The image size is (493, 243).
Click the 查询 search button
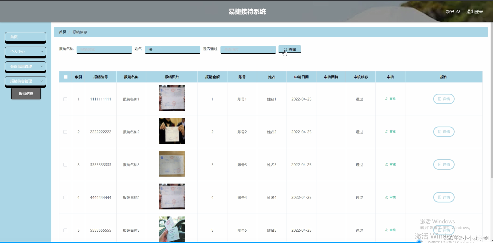(x=289, y=49)
